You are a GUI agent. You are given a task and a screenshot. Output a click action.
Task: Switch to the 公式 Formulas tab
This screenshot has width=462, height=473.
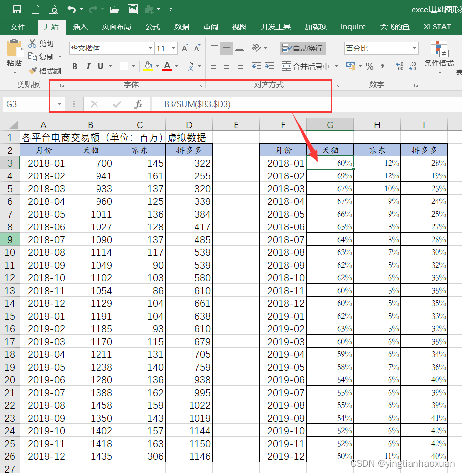[x=152, y=27]
